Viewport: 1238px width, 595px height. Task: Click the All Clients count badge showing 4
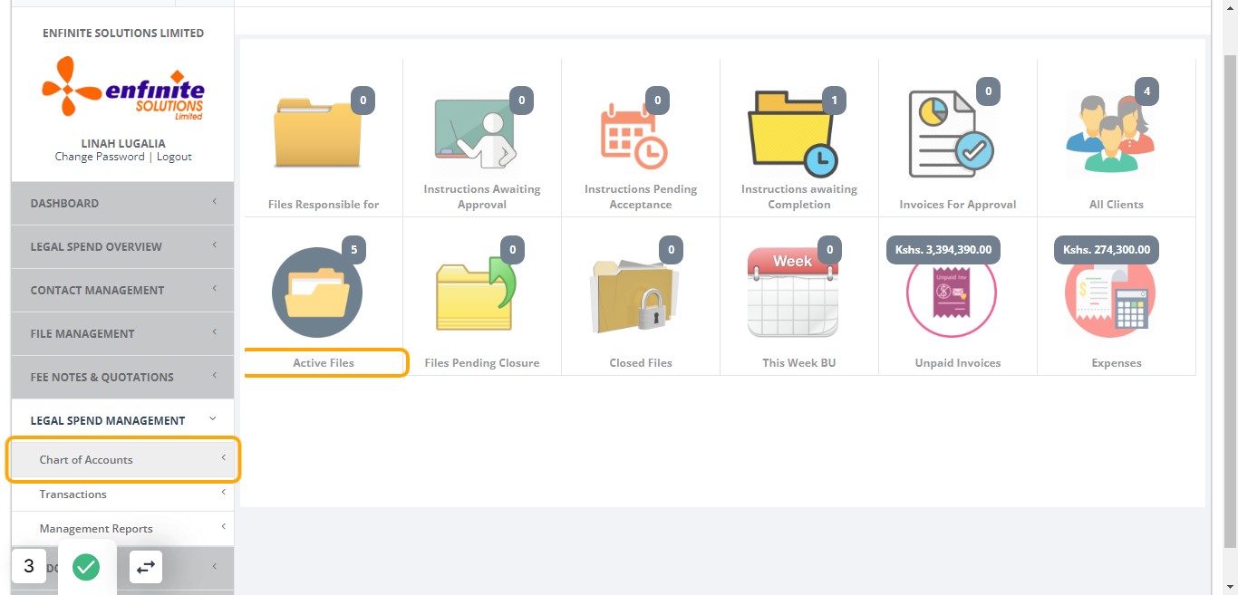[x=1147, y=91]
